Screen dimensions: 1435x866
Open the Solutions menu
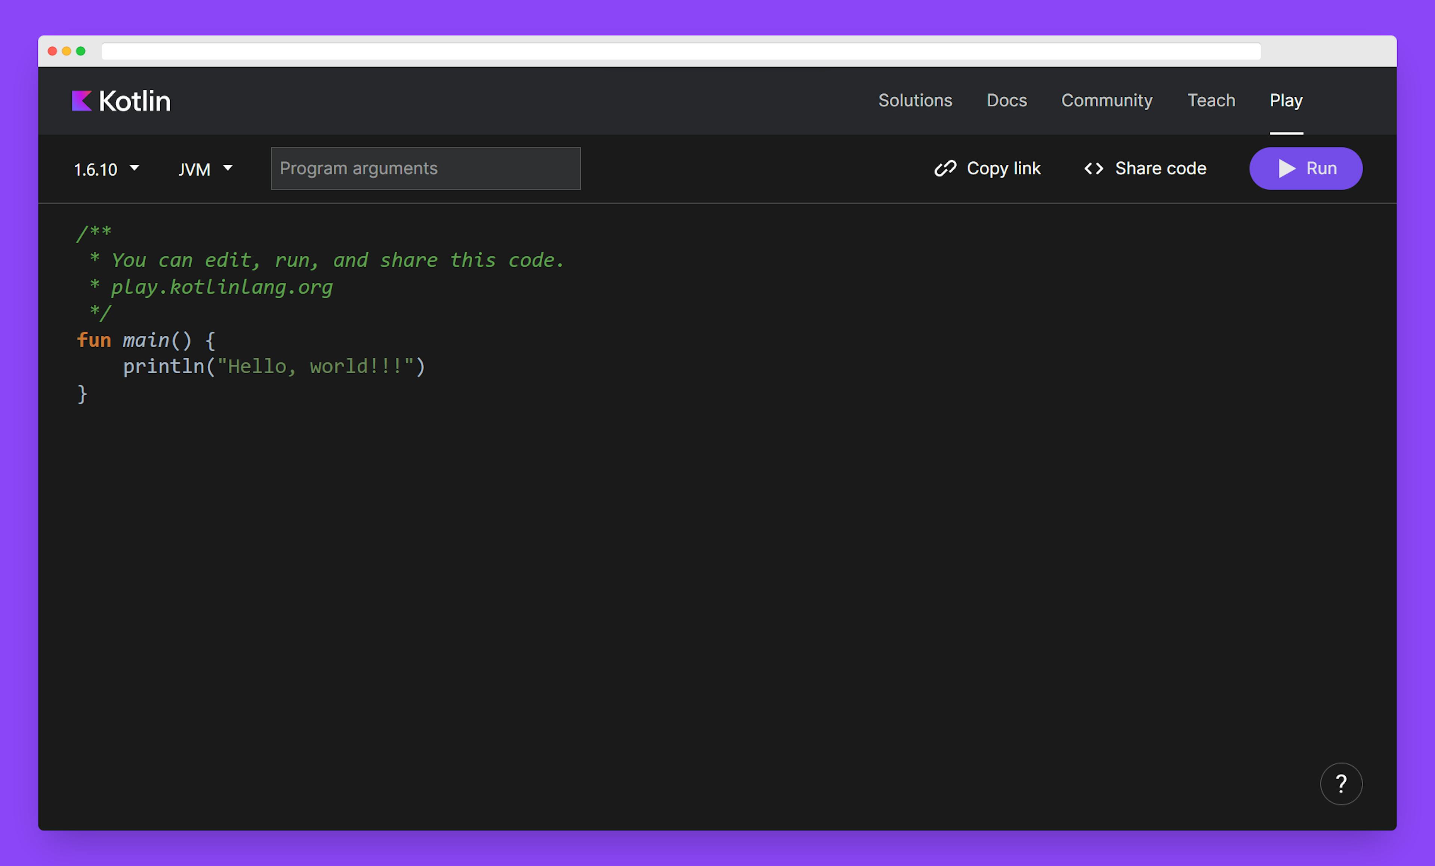[x=915, y=100]
